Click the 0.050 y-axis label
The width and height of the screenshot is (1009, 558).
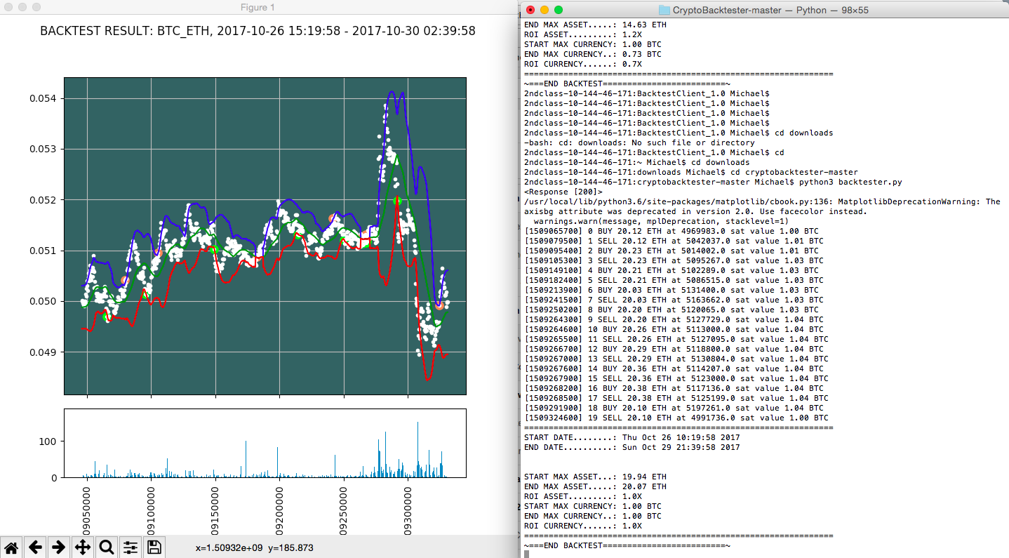pyautogui.click(x=44, y=301)
